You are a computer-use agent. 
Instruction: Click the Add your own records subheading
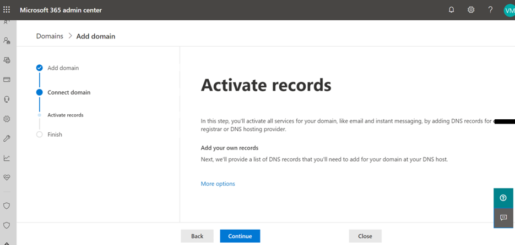pyautogui.click(x=230, y=148)
